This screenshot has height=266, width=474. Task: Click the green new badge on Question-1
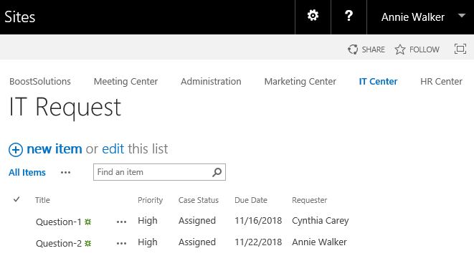point(87,222)
